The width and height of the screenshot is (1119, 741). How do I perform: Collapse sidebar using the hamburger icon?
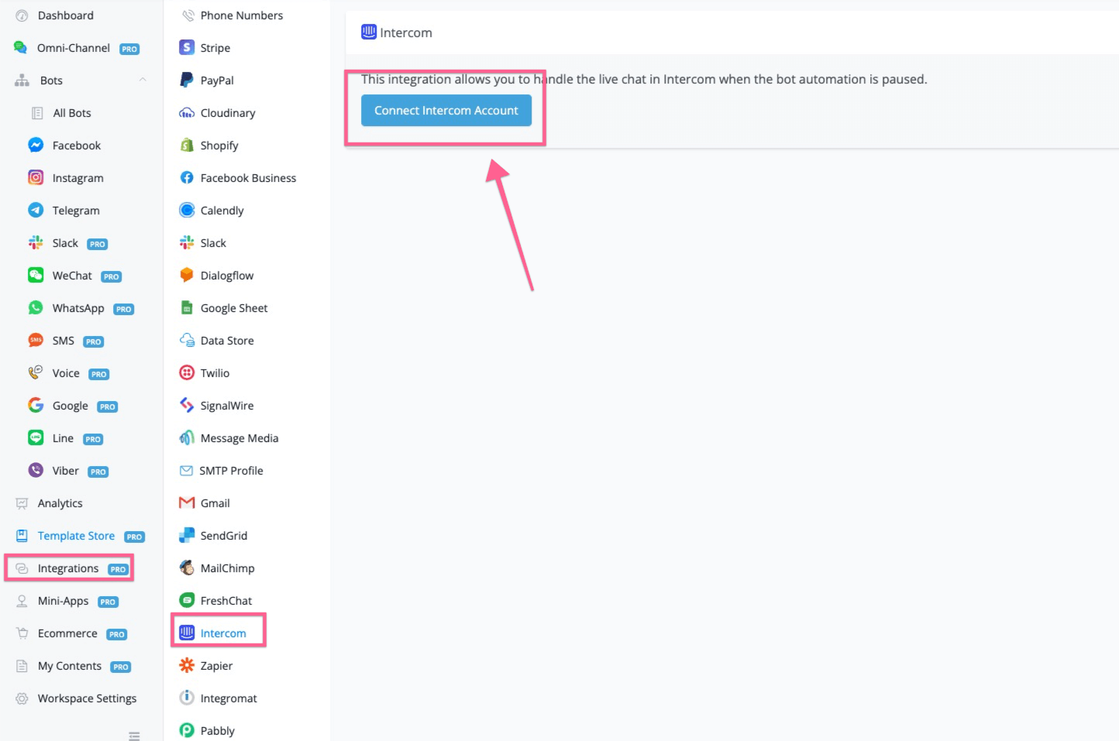[134, 736]
